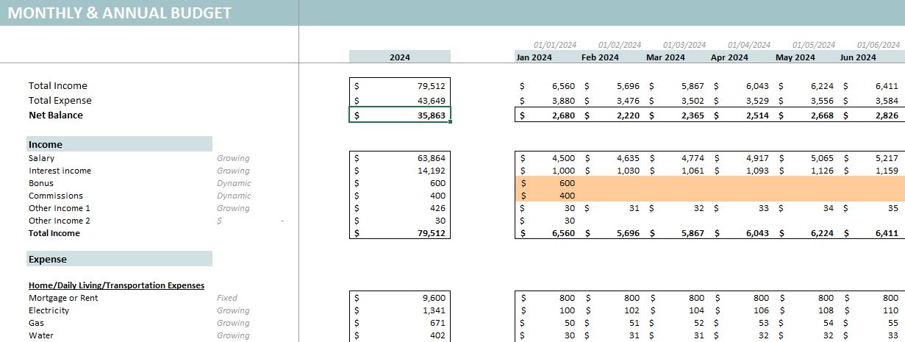905x342 pixels.
Task: Select the Fixed type cell for Mortgage or Rent
Action: 227,298
